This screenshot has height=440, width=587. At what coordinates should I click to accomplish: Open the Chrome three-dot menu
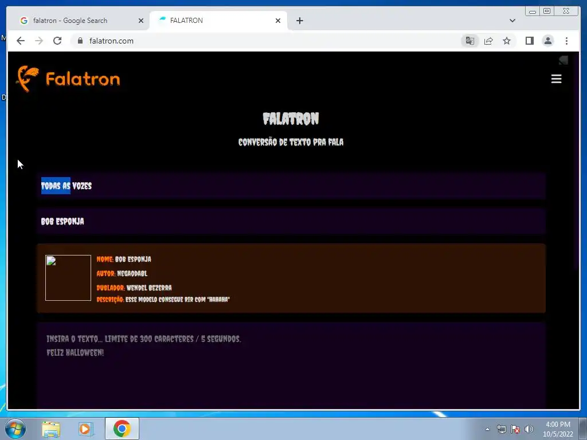tap(566, 41)
